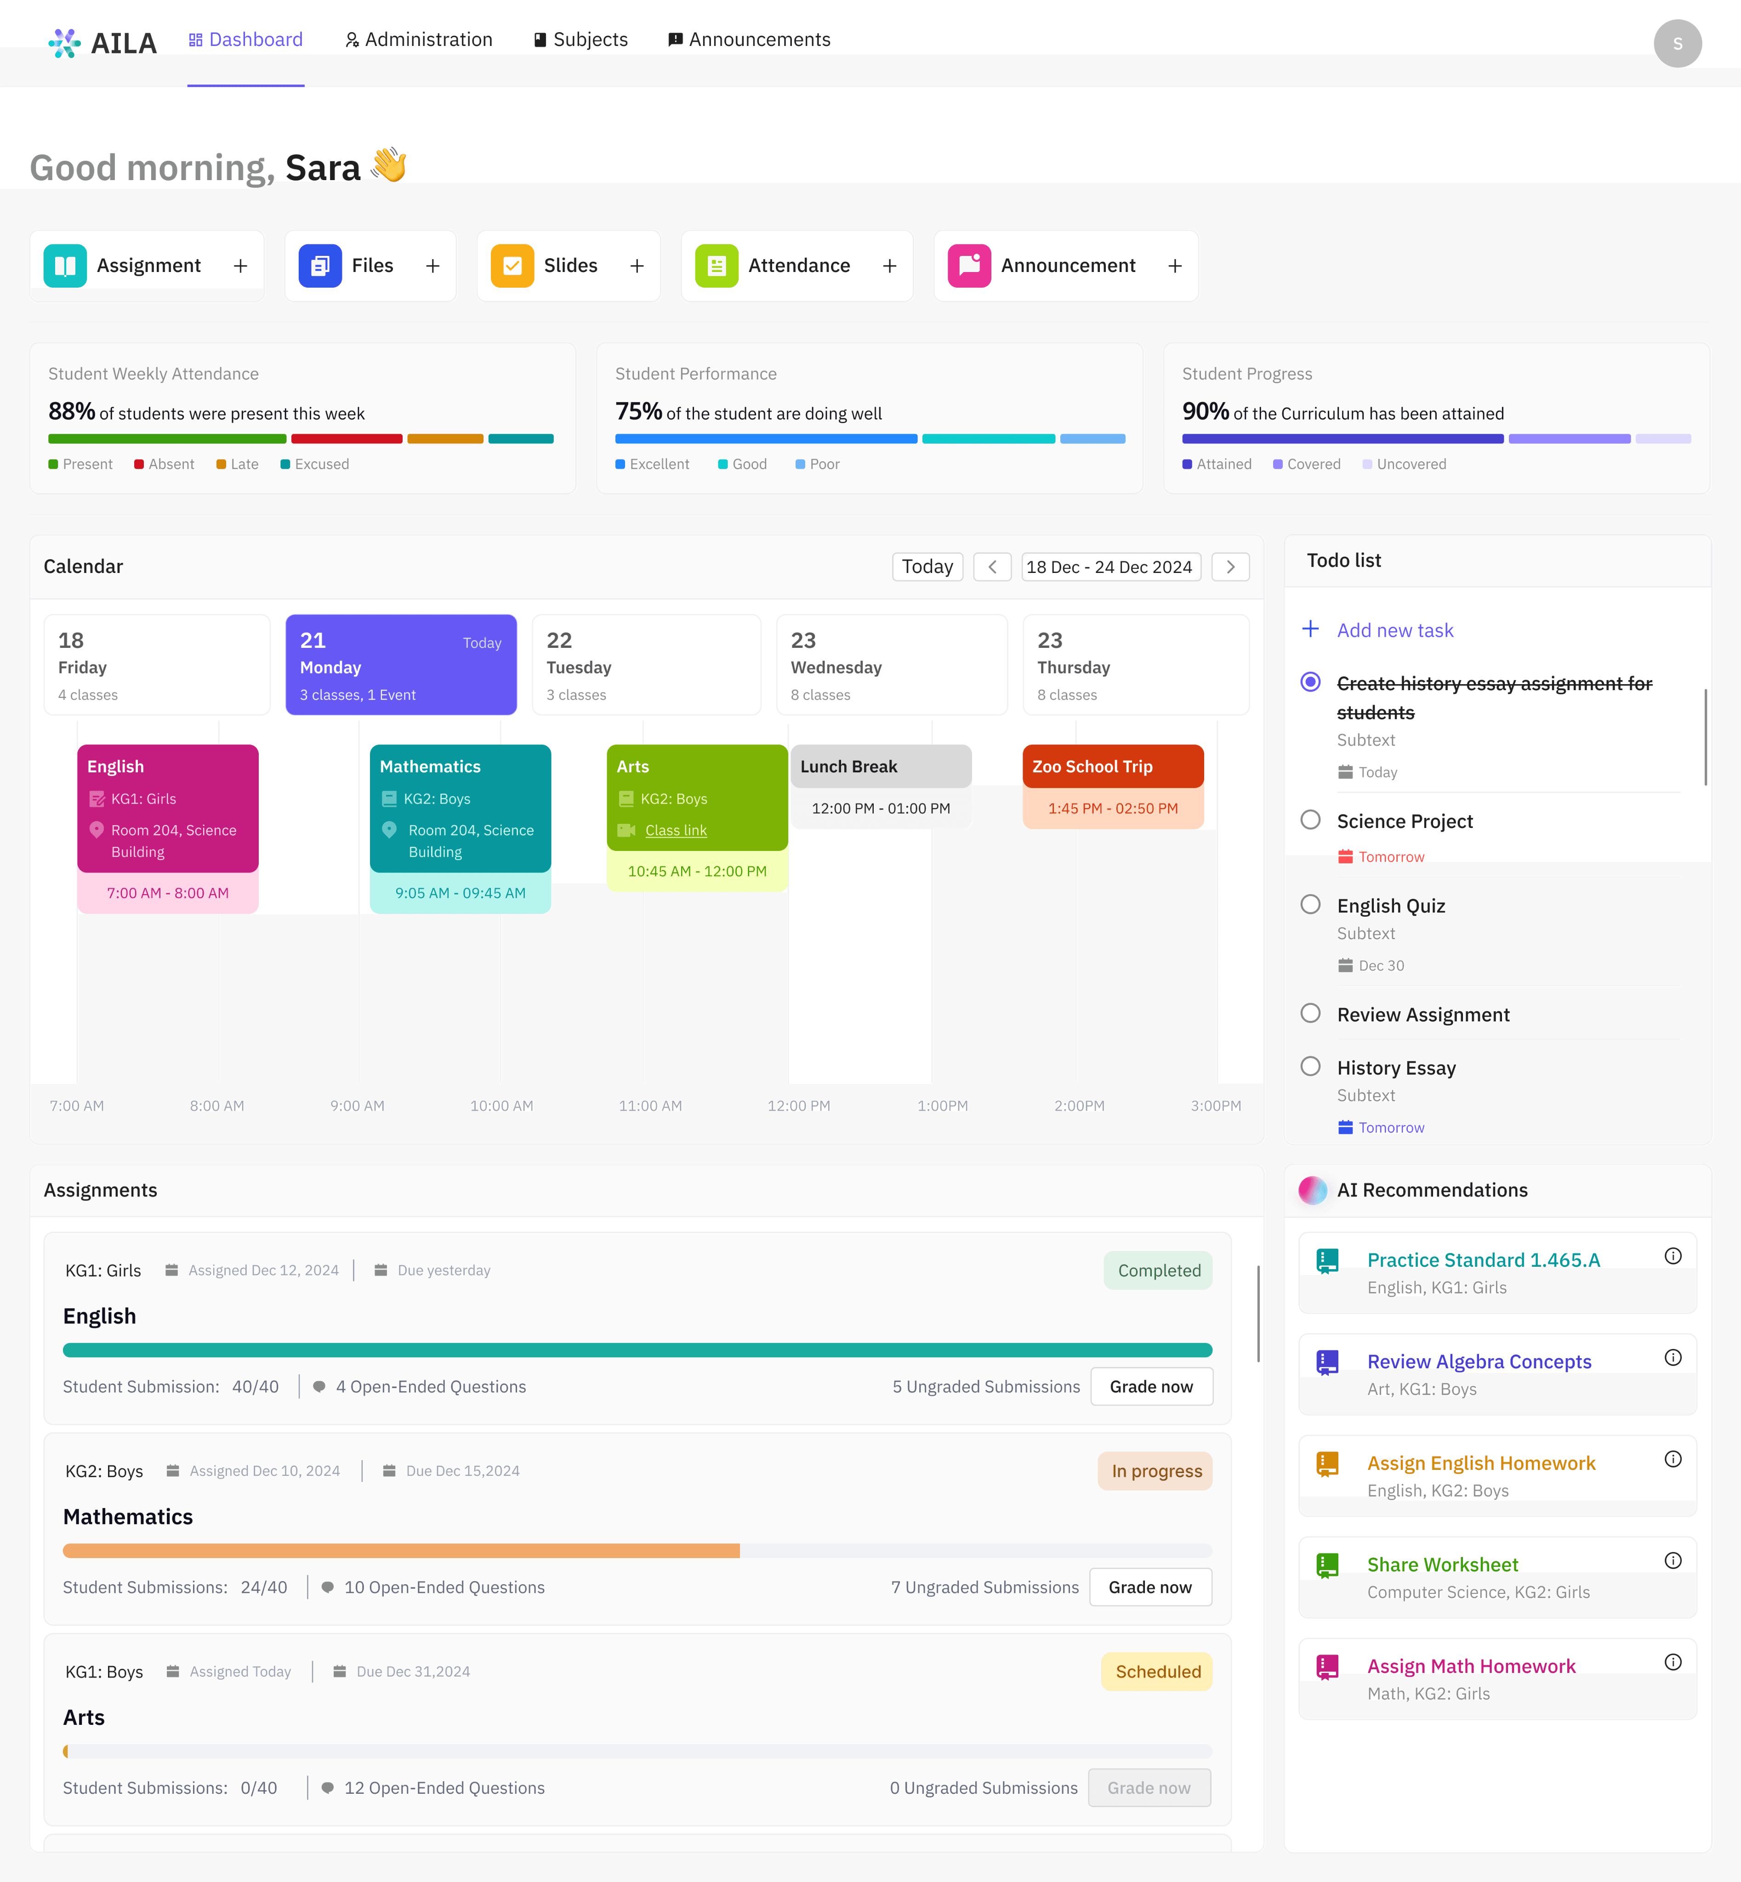
Task: Open info for Practice Standard 1.465.A
Action: (x=1672, y=1256)
